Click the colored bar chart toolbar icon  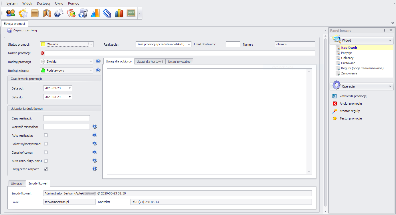point(119,13)
